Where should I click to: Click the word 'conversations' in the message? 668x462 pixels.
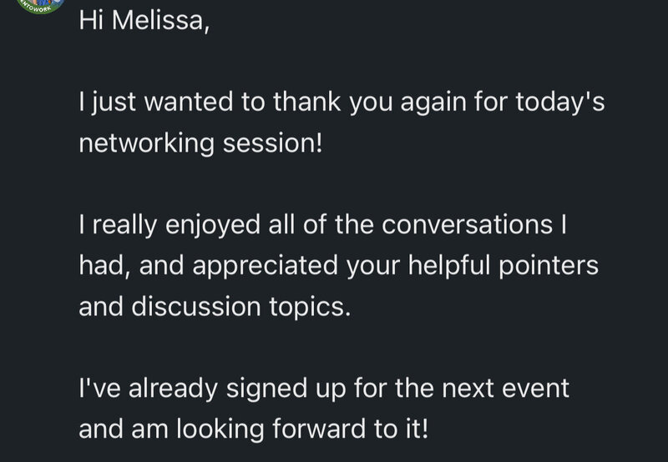coord(467,224)
